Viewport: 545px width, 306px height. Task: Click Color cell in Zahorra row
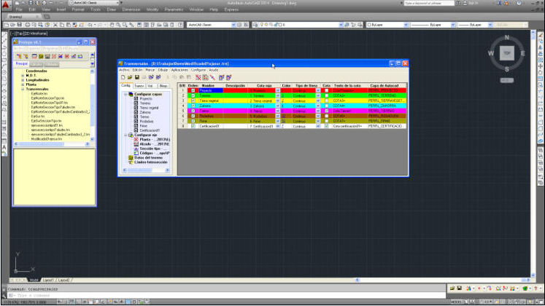coord(286,106)
